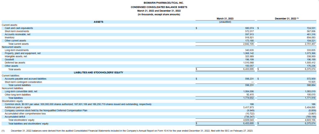Image resolution: width=319 pixels, height=134 pixels.
Task: Select Total stockholders' equity value 4,603,156
Action: (310, 120)
